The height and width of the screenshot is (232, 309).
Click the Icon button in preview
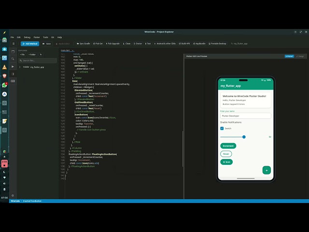click(x=226, y=162)
